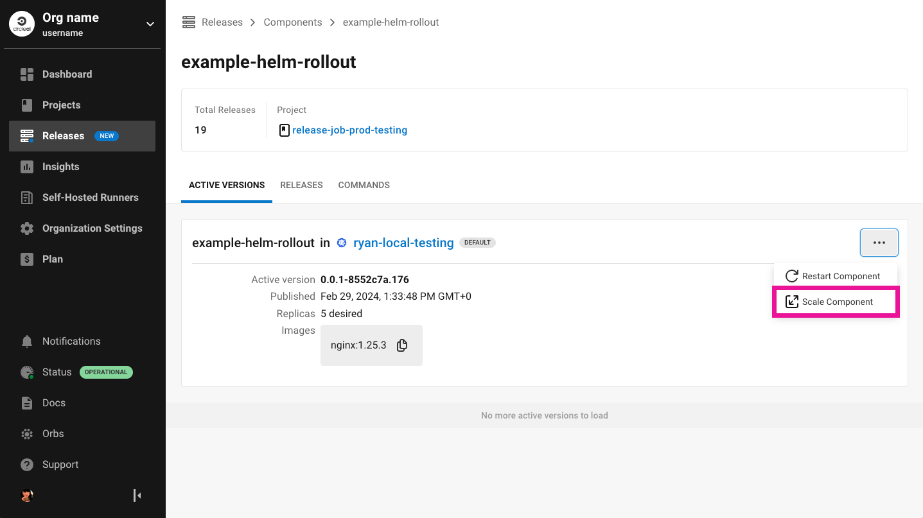Go to Releases breadcrumb link
The width and height of the screenshot is (923, 518).
click(x=222, y=22)
